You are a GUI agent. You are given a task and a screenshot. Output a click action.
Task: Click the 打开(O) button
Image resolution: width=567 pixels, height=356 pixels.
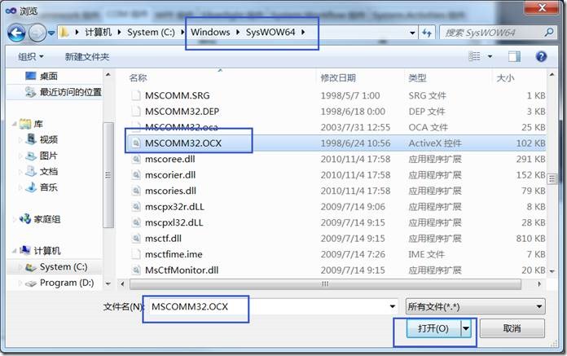click(433, 328)
